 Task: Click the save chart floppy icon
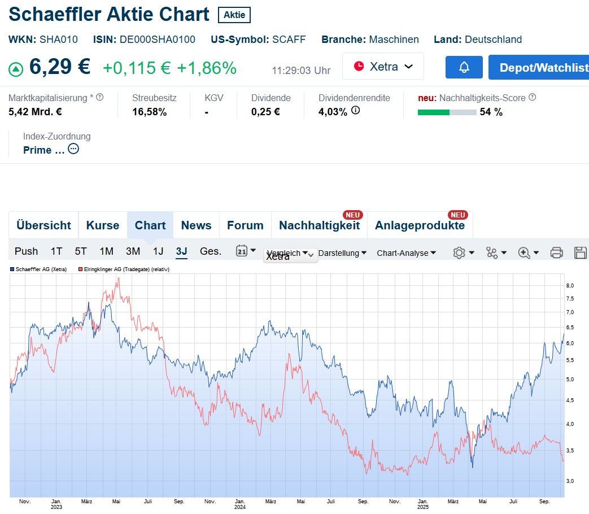coord(580,252)
